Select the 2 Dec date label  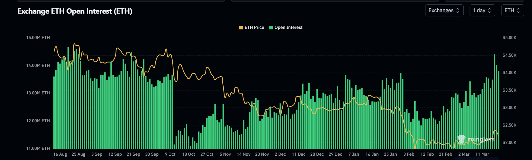point(280,154)
